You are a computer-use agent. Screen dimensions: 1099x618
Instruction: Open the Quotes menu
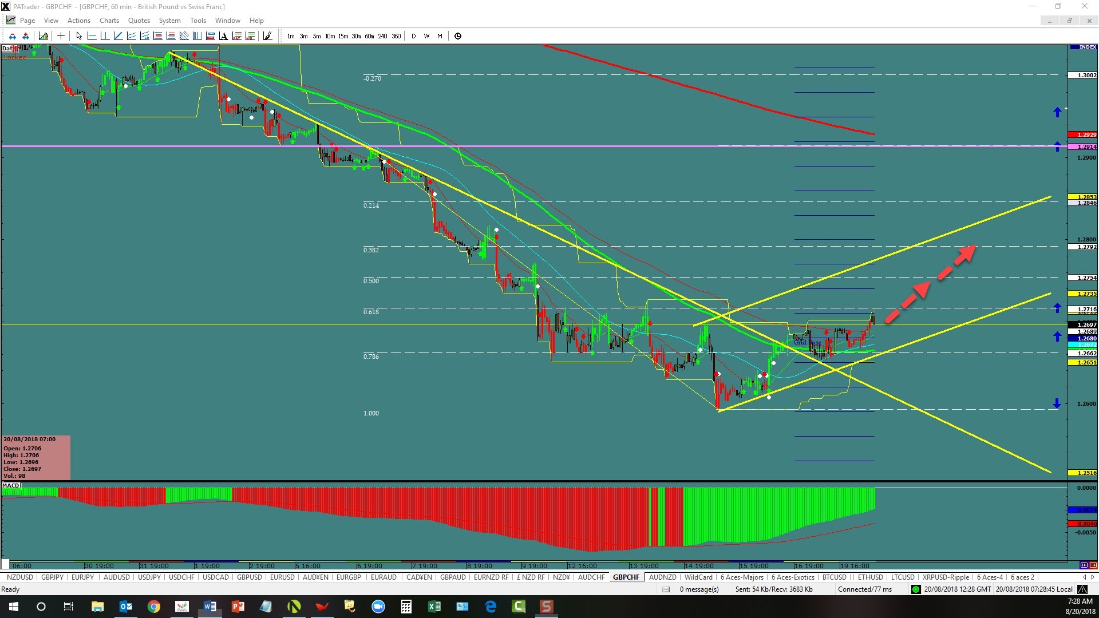[x=139, y=21]
